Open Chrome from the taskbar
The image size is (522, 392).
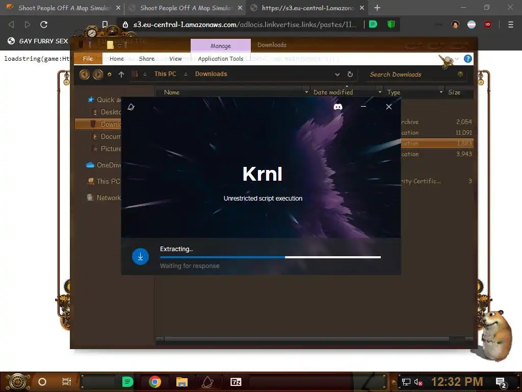coord(154,382)
